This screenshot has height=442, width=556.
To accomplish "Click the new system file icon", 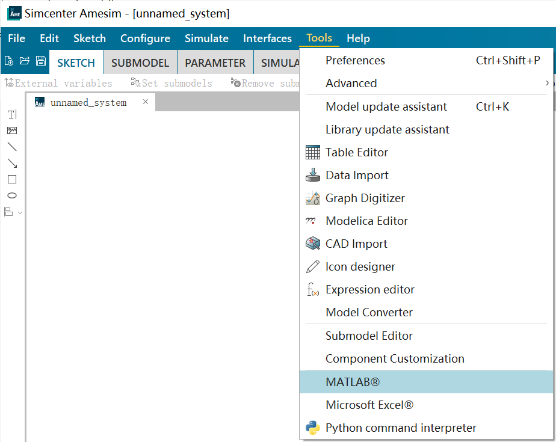I will click(x=9, y=61).
